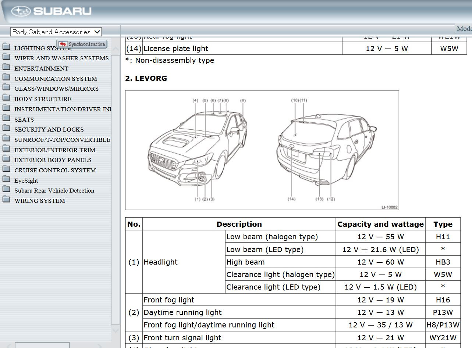The image size is (472, 348).
Task: Click the folder icon beside CRUISE CONTROL SYSTEM
Action: click(x=6, y=169)
